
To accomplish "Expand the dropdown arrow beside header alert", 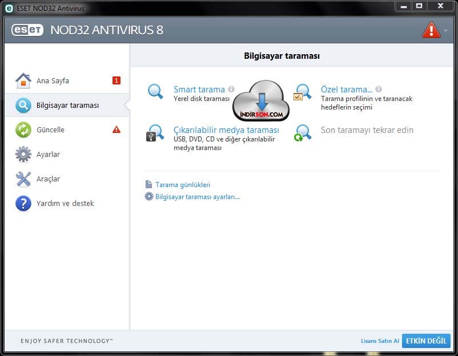I will coord(445,31).
